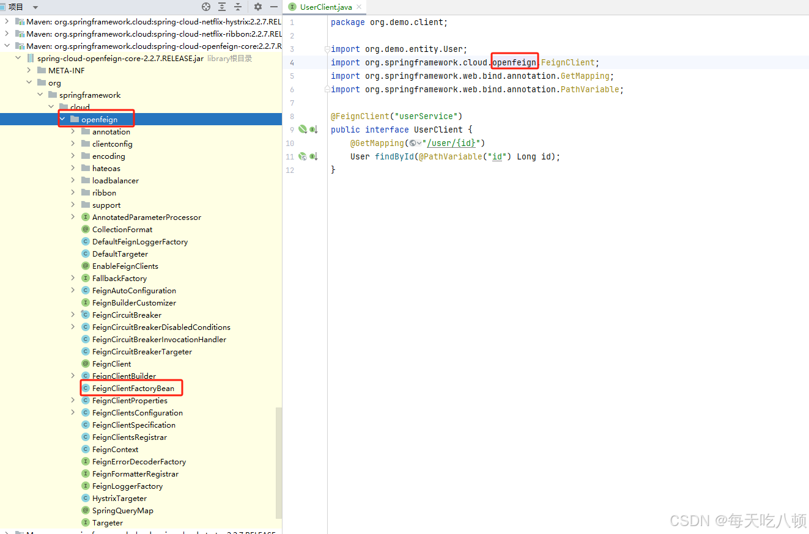Click the request mapping gutter icon on line 11

302,156
